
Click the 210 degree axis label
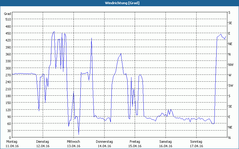click(8, 89)
